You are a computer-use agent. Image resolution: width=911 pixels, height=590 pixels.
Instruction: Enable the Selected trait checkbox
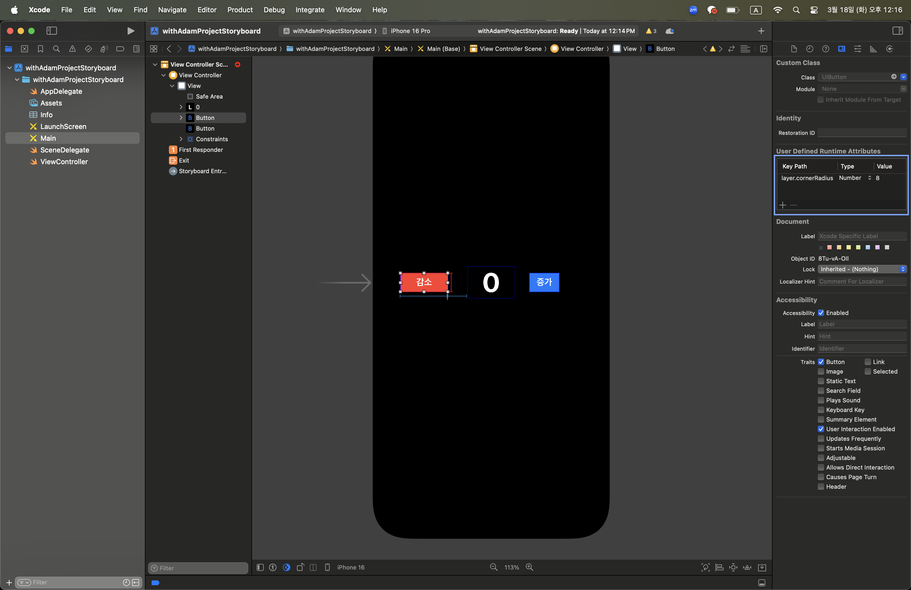tap(868, 371)
